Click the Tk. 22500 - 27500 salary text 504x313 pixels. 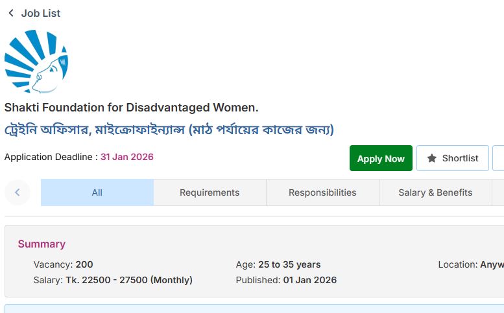coord(128,280)
